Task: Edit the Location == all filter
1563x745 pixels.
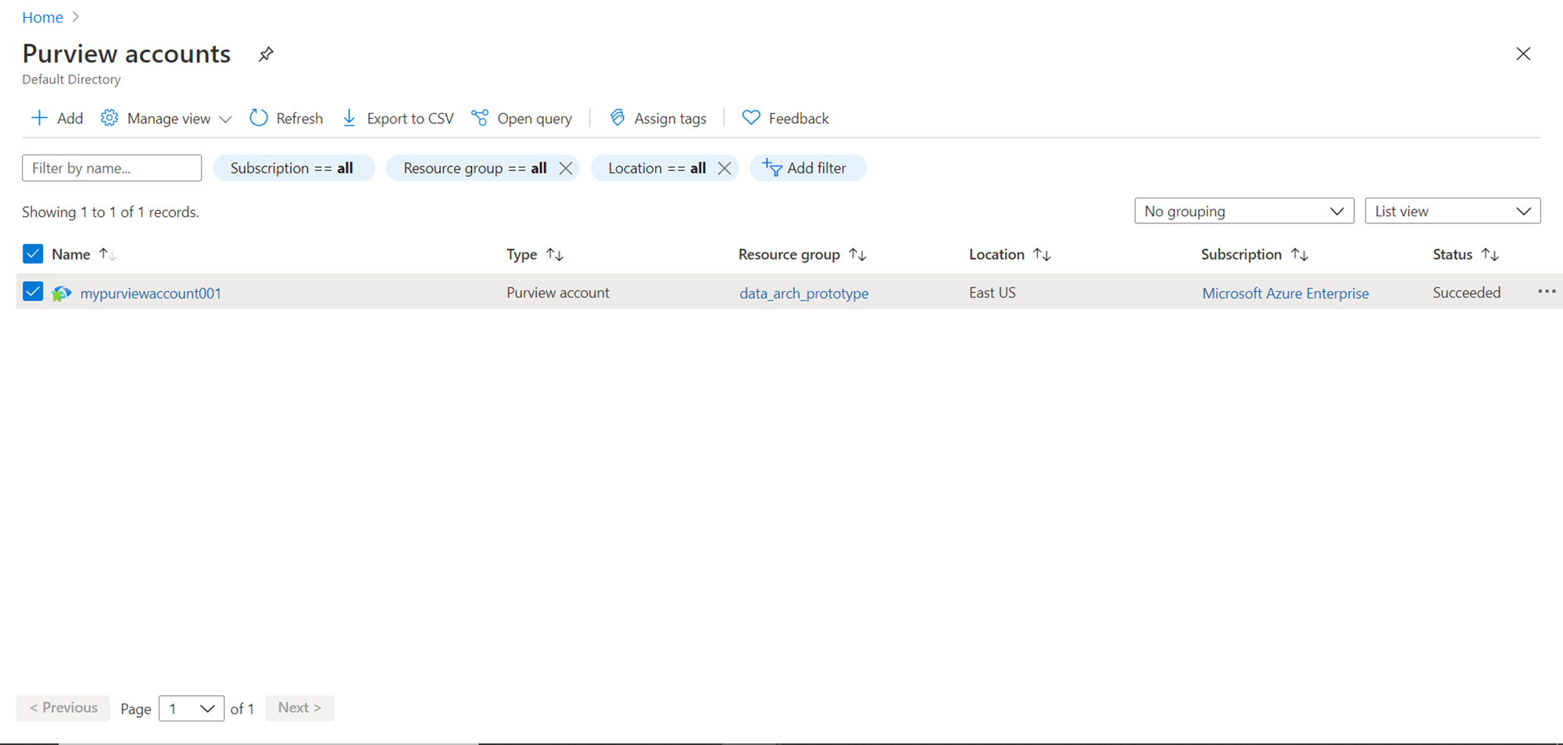Action: coord(656,168)
